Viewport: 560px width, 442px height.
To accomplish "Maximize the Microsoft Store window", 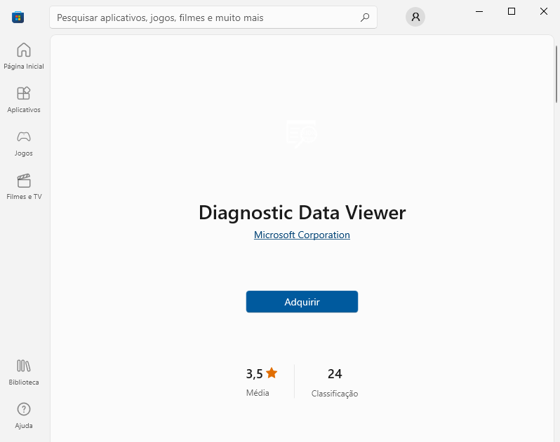I will (x=512, y=11).
